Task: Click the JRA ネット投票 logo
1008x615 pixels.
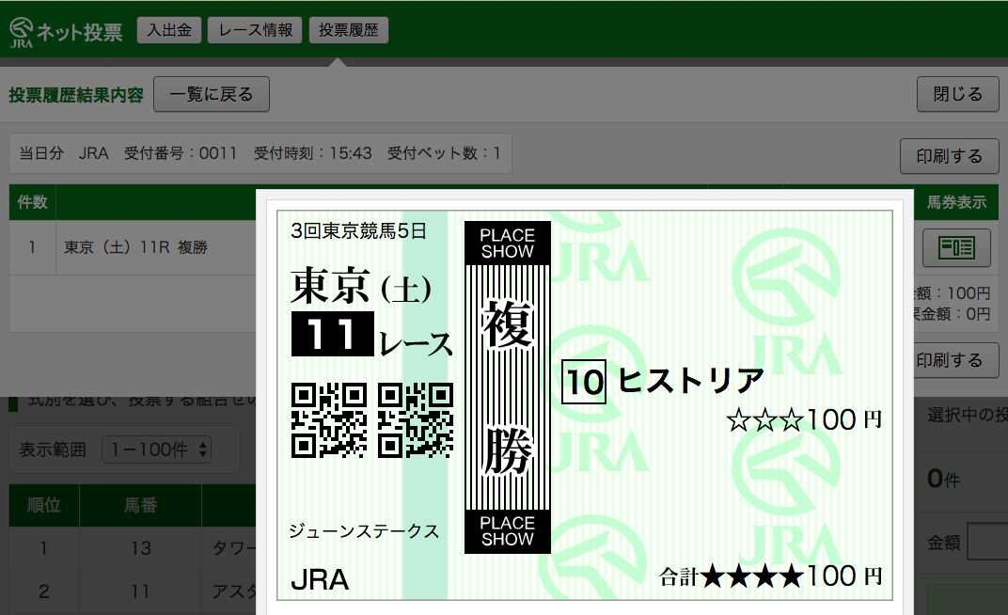Action: pyautogui.click(x=66, y=32)
